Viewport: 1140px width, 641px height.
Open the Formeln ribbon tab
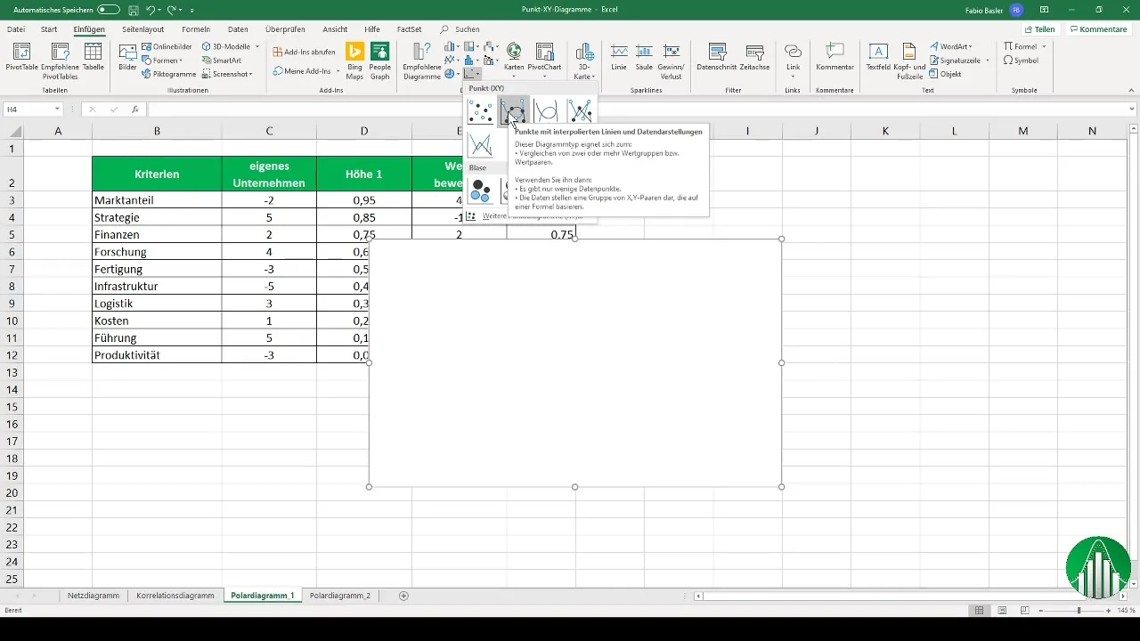coord(196,29)
